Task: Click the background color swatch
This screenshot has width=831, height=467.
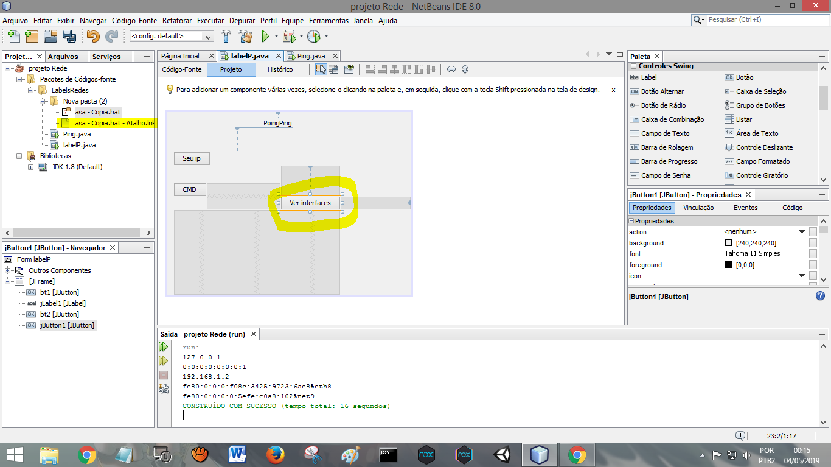Action: 729,243
